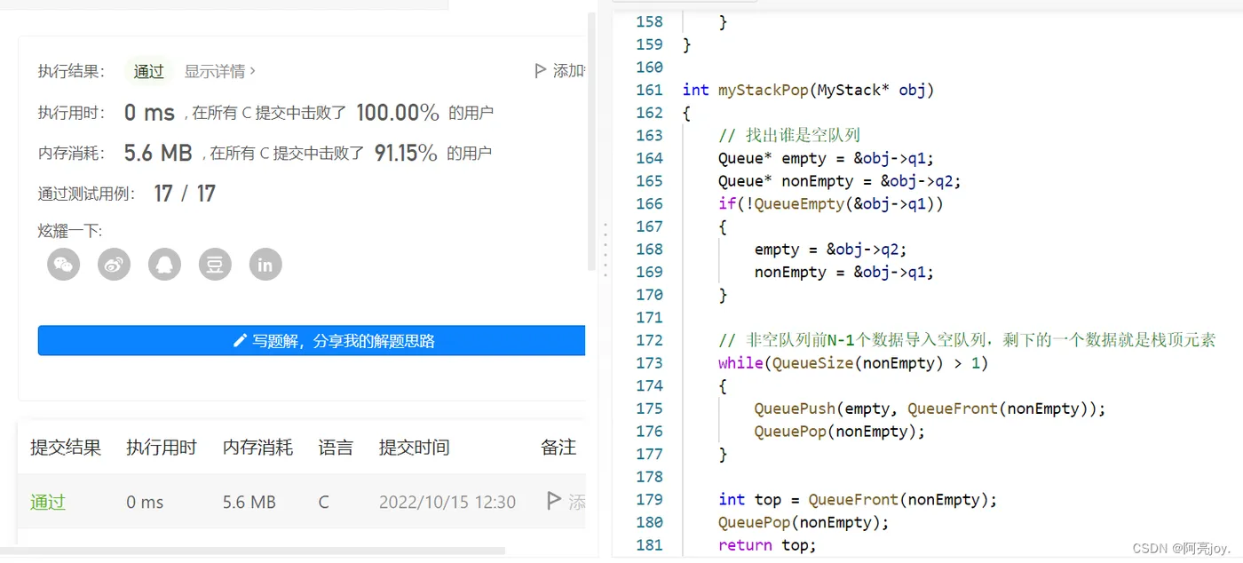Viewport: 1243px width, 563px height.
Task: Click the 100.00% runtime percentile value
Action: pos(398,113)
